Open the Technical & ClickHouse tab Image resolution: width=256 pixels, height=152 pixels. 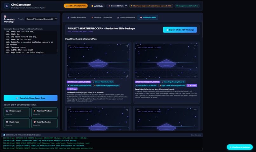[101, 18]
